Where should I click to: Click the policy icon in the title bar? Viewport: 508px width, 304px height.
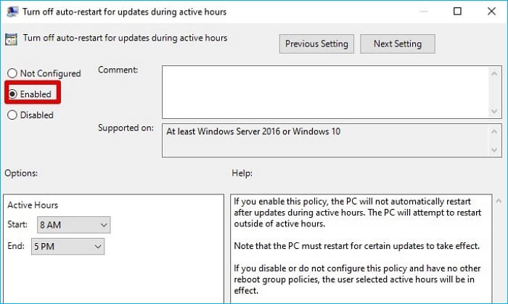(x=11, y=12)
